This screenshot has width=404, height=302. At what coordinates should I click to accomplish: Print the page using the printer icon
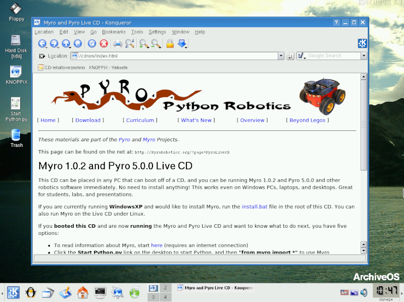pos(118,43)
